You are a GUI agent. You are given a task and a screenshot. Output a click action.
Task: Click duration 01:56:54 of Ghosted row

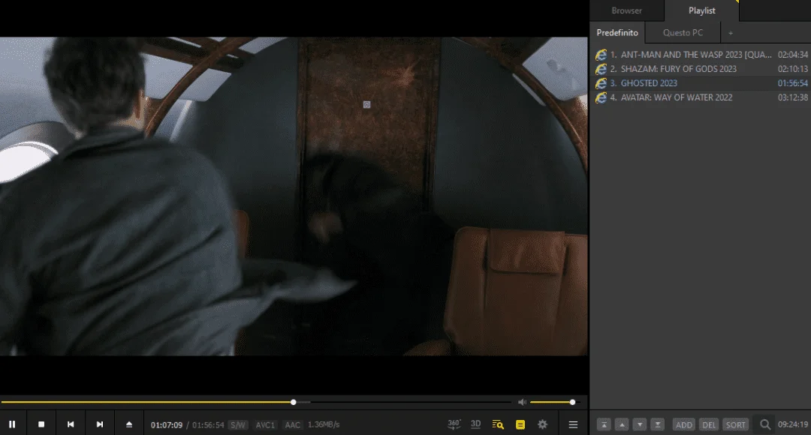click(x=793, y=83)
